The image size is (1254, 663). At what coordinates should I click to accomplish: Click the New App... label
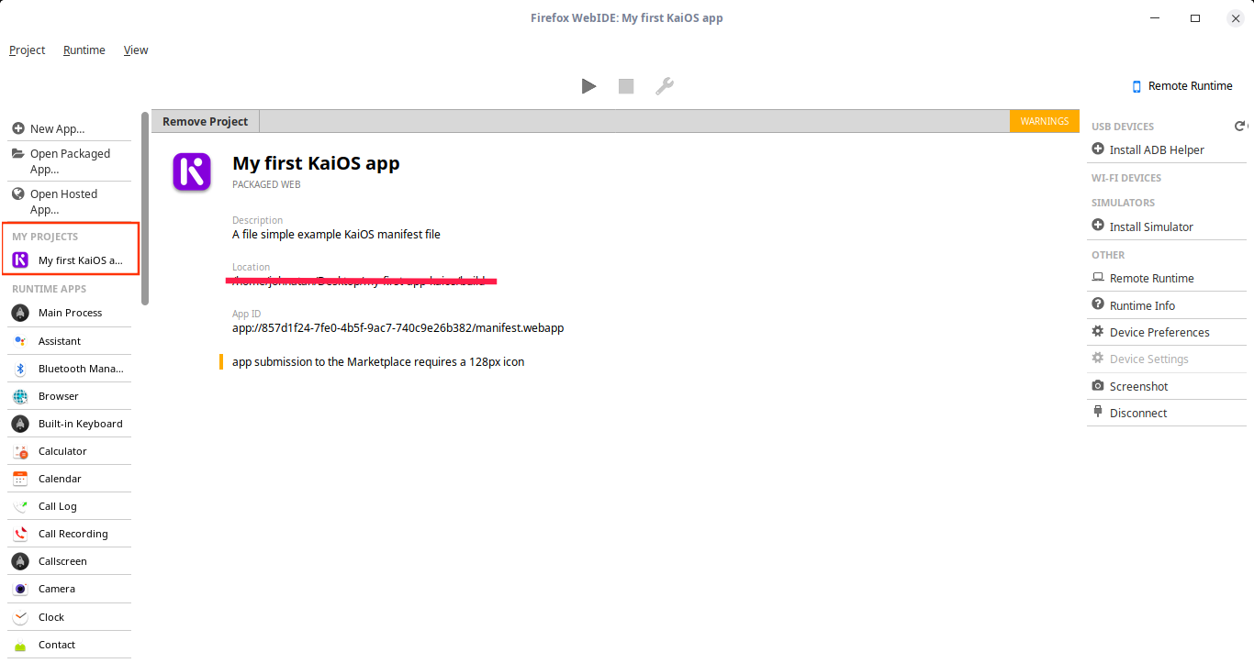click(58, 129)
